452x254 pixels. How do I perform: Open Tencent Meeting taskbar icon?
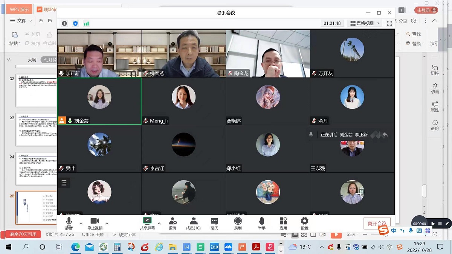click(x=228, y=247)
